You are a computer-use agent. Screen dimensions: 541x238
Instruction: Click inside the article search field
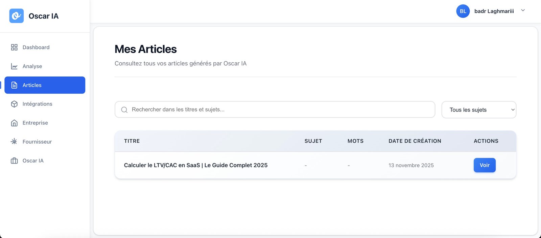tap(237, 110)
